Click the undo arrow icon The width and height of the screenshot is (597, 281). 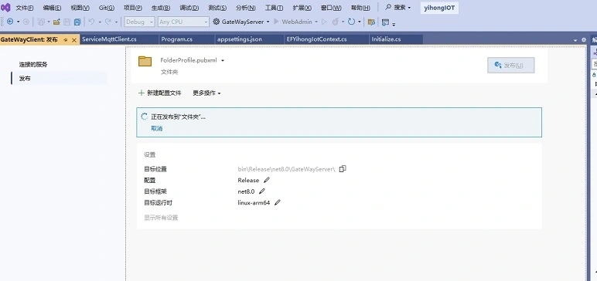(91, 22)
